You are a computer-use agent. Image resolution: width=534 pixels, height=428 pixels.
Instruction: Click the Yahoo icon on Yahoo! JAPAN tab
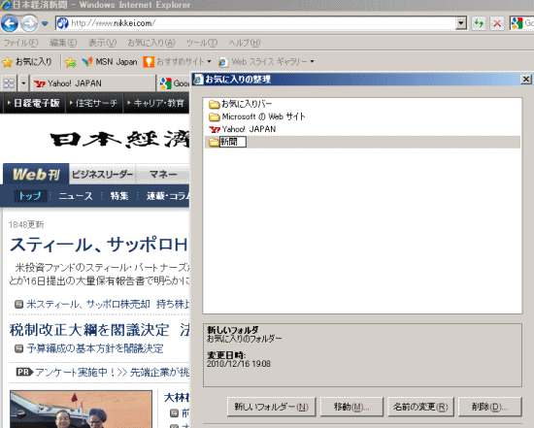[x=40, y=83]
